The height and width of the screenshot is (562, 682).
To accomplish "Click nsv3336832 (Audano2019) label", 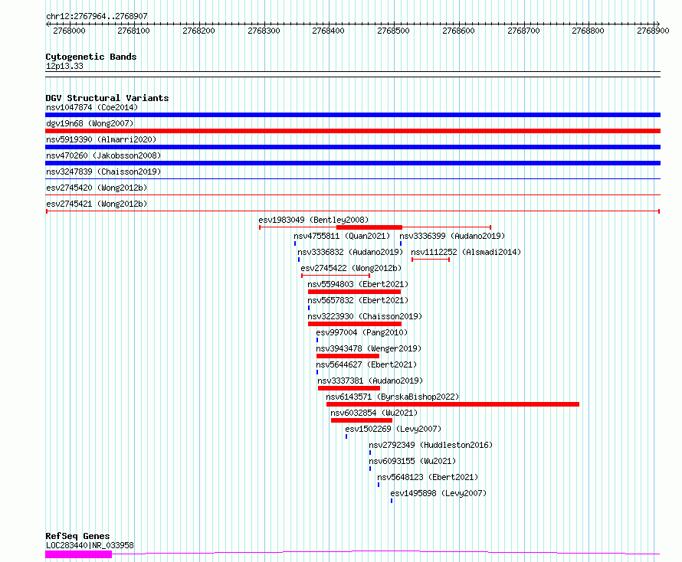I will tap(350, 252).
